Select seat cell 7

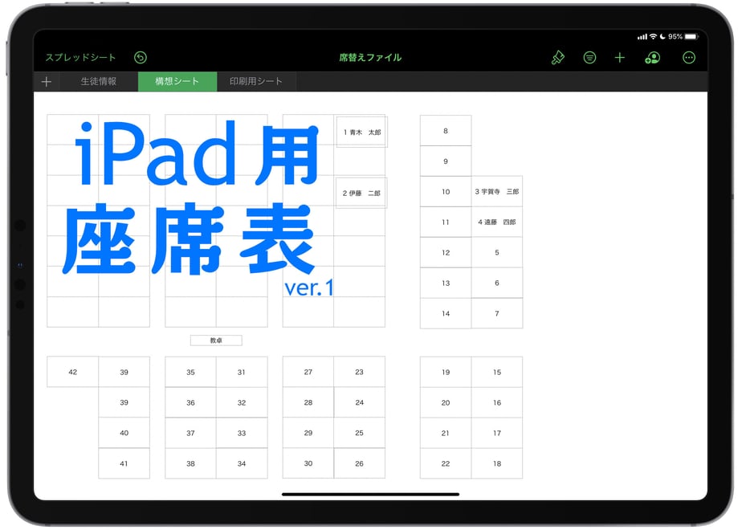coord(497,313)
